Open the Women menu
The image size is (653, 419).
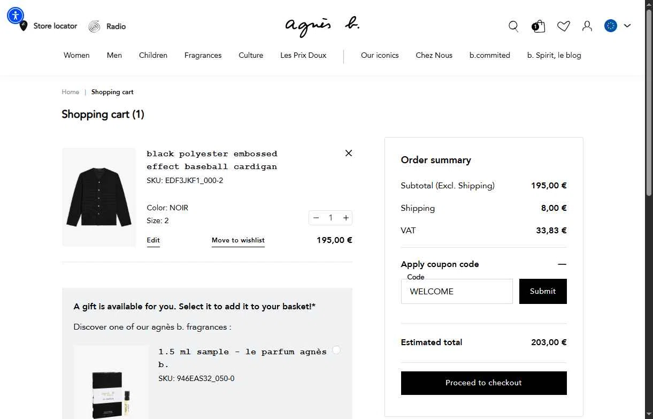click(76, 55)
